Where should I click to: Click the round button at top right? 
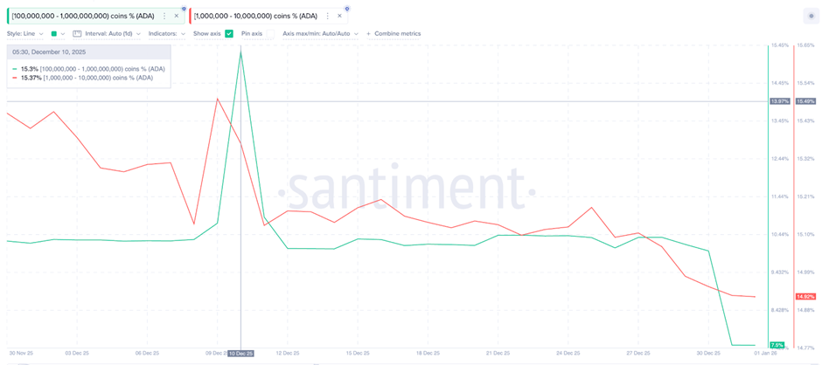coord(811,16)
